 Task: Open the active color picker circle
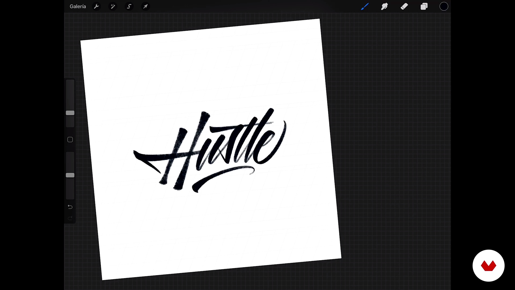tap(444, 6)
